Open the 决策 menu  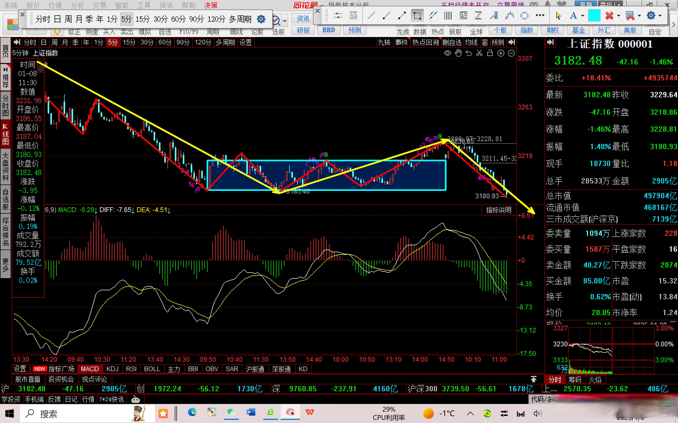pos(211,5)
